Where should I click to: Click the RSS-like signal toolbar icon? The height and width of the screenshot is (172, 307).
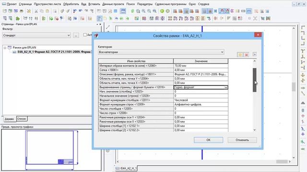coord(262,11)
